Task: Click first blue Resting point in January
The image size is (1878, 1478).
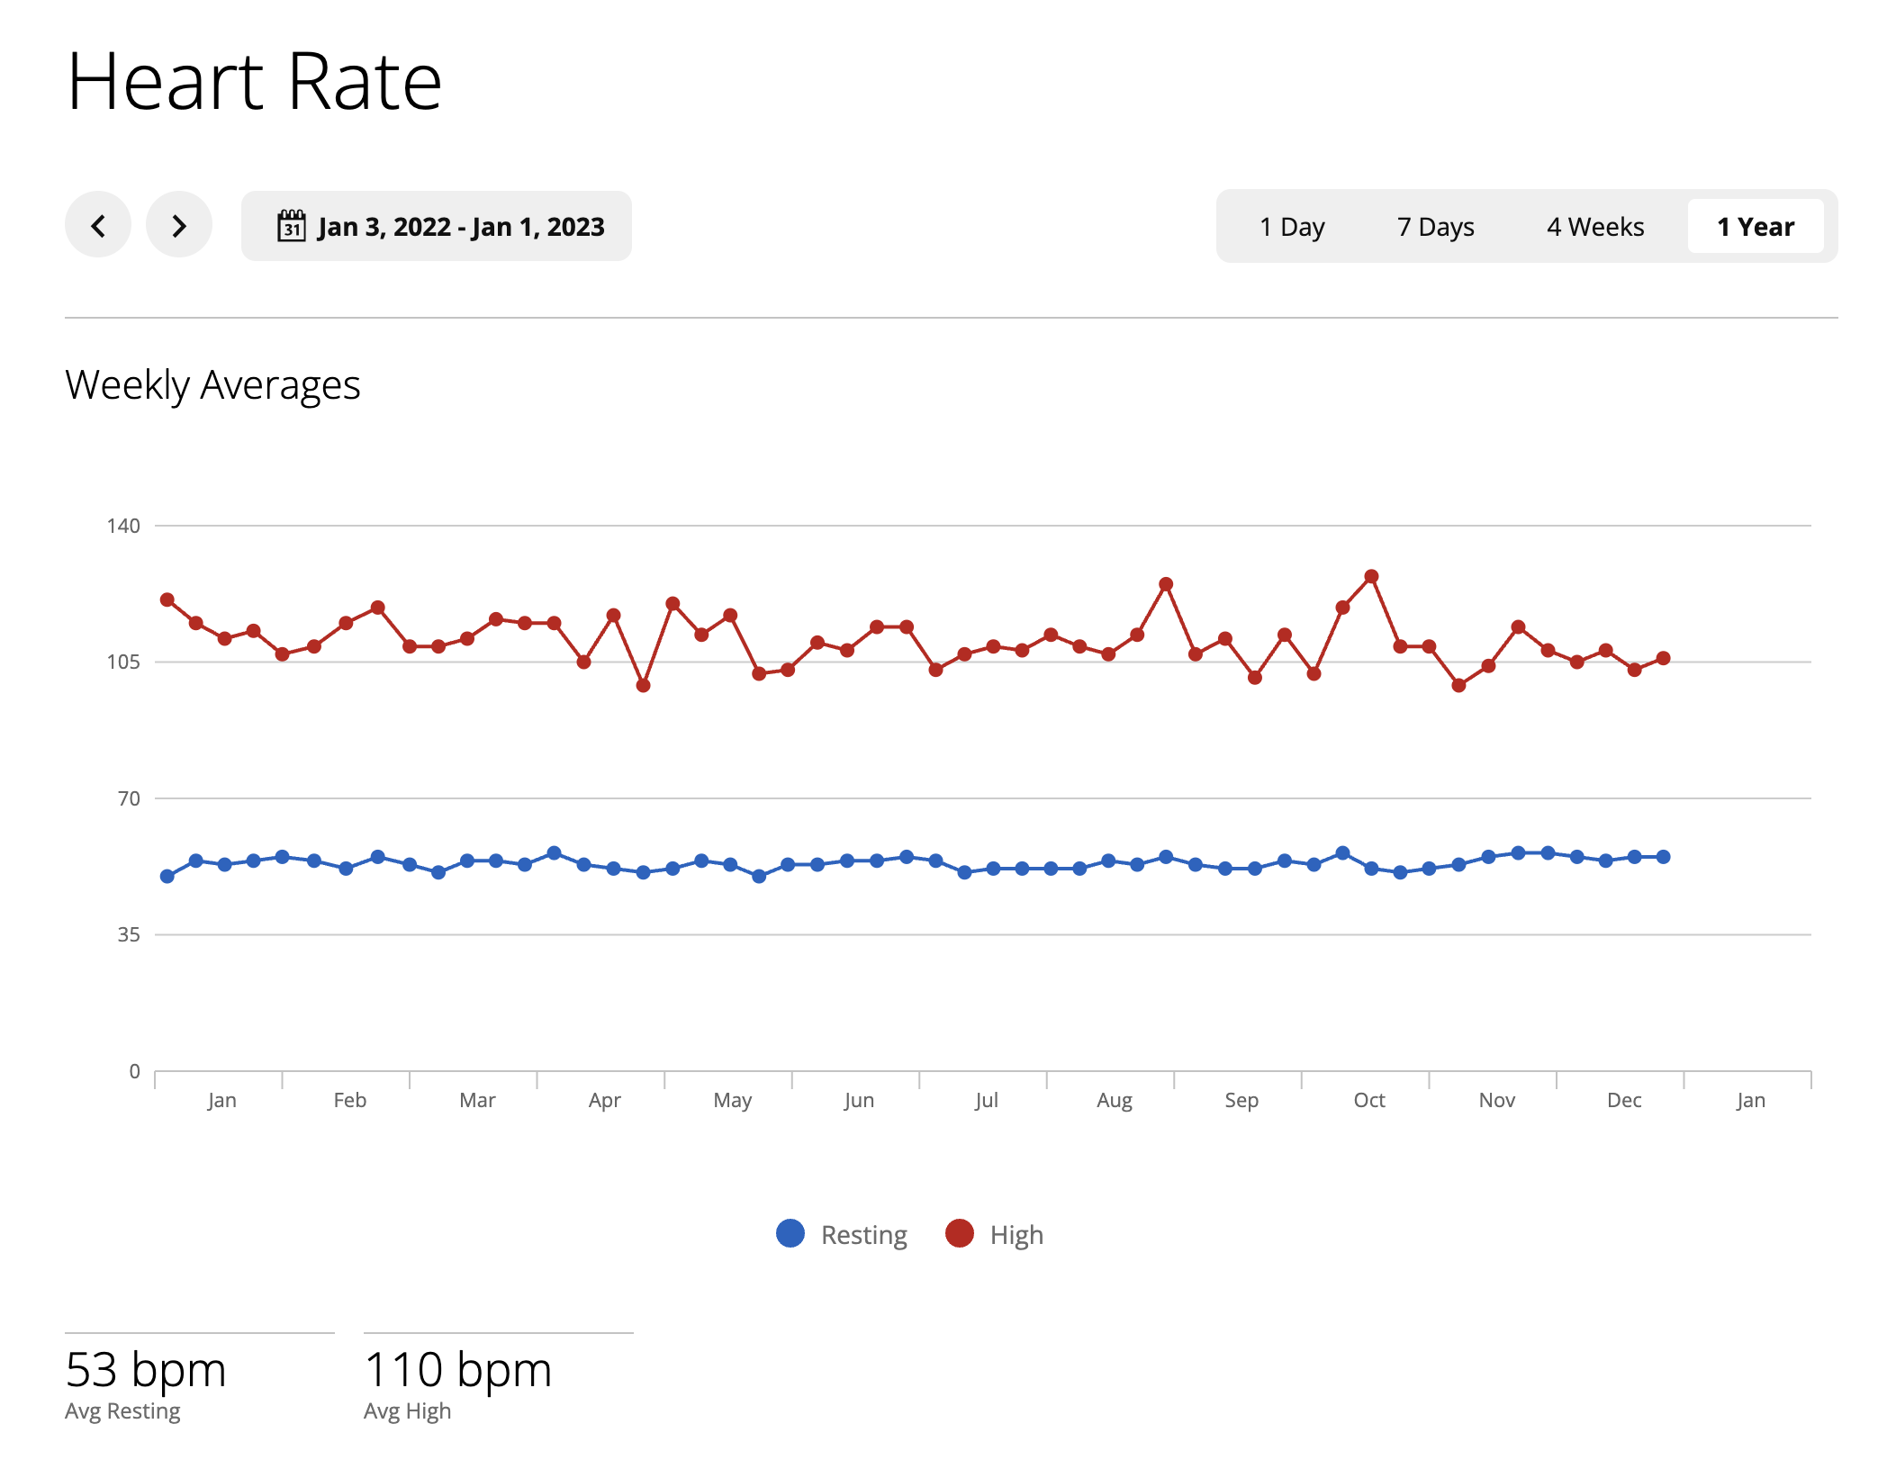Action: (x=167, y=876)
